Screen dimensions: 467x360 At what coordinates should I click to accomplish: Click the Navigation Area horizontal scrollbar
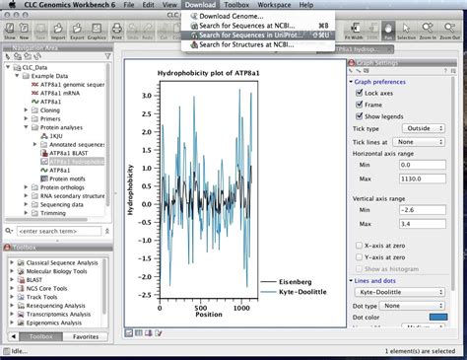tap(46, 219)
